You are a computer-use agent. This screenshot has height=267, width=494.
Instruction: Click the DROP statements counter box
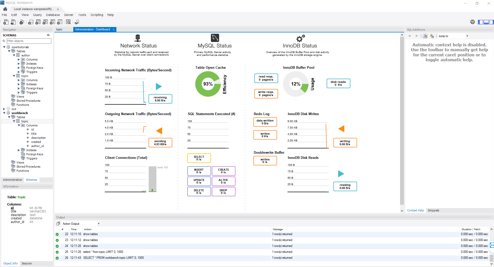tap(224, 192)
